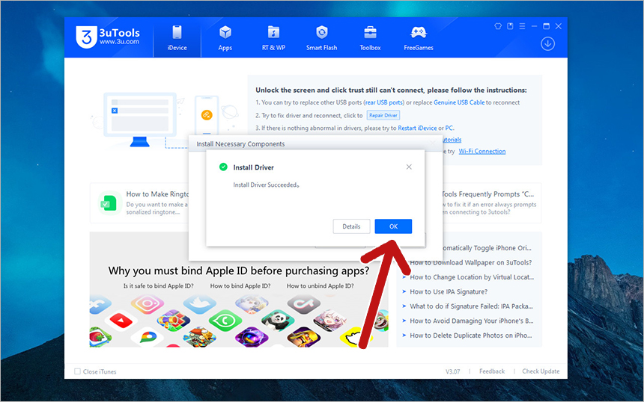The image size is (644, 402).
Task: Open the iDevice tab
Action: tap(177, 37)
